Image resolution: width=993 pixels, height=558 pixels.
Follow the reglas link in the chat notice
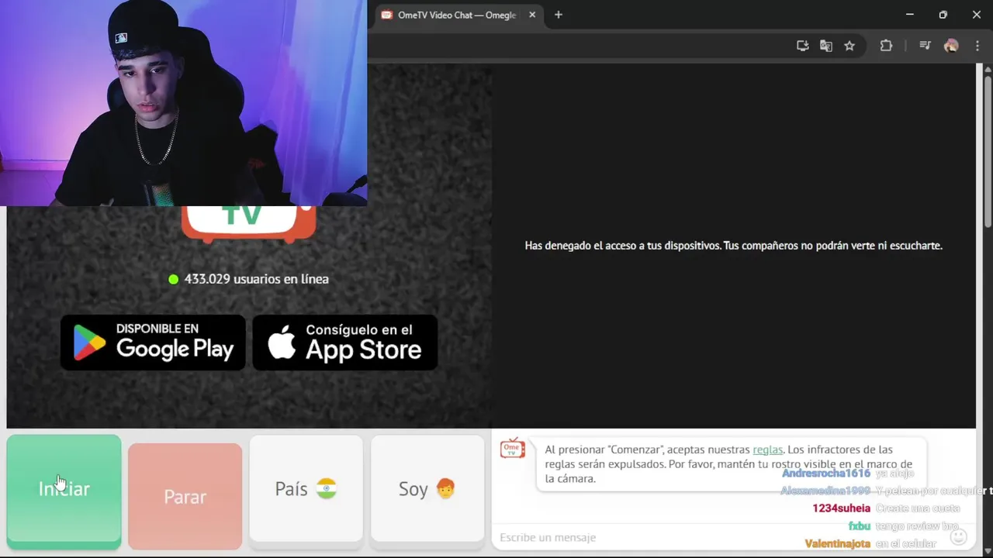(767, 449)
